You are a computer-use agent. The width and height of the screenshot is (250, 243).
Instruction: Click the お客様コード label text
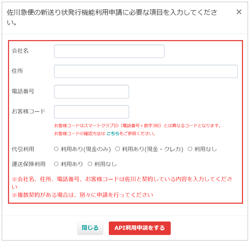point(29,111)
